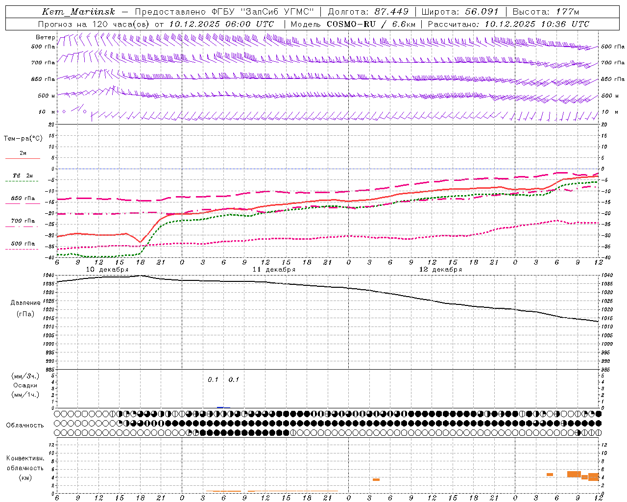Click the computed time Рассчитано: 10.12.2025 10:36 UTC

tap(508, 24)
